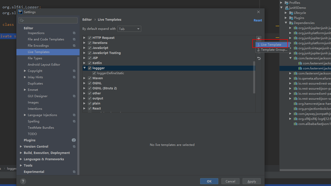This screenshot has height=186, width=331.
Task: Click the Editor breadcrumb in the header
Action: click(x=87, y=20)
